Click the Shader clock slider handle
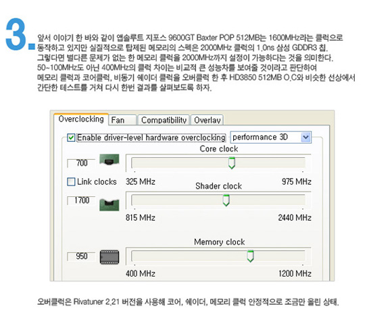This screenshot has height=315, width=392. (x=226, y=200)
